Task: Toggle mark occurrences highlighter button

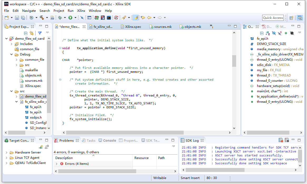Action: pos(135,18)
